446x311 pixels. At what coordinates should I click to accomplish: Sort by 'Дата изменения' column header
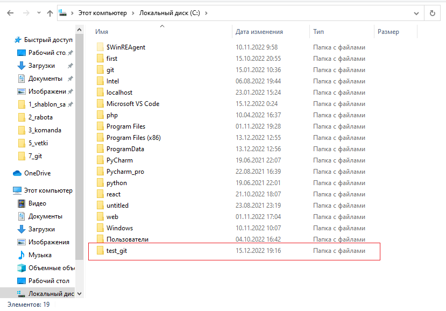[x=259, y=32]
